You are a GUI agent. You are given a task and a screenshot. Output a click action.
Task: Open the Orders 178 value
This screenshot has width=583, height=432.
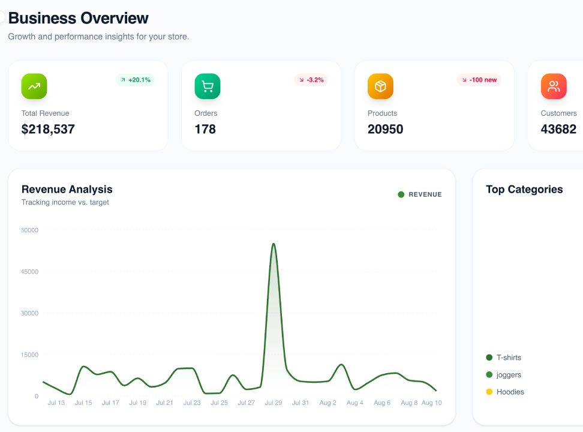(x=205, y=129)
